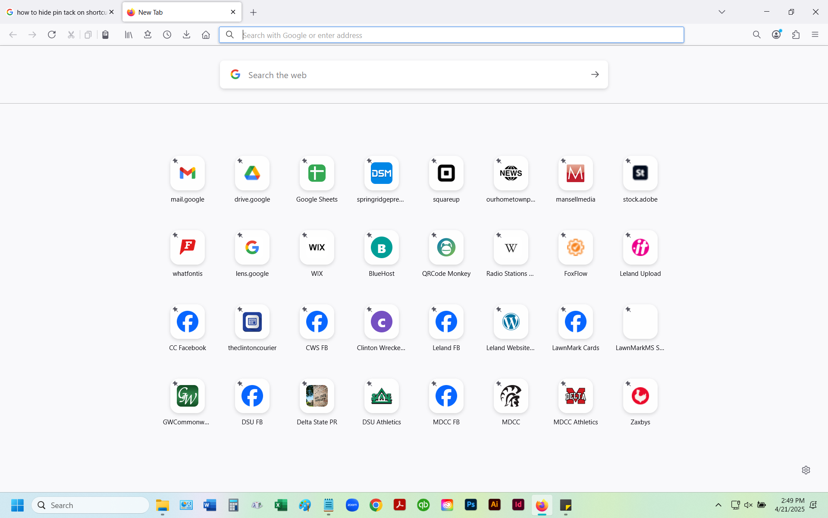This screenshot has width=828, height=518.
Task: Open the LawnMark Cards shortcut
Action: tap(576, 322)
